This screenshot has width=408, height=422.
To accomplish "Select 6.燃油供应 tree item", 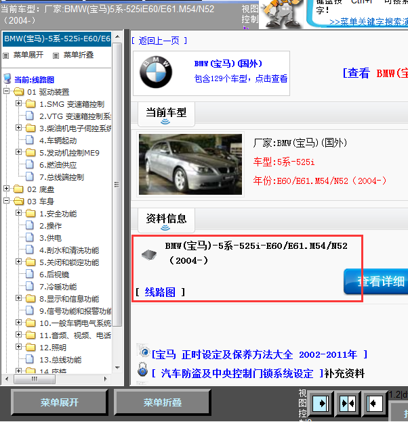I will (x=58, y=165).
